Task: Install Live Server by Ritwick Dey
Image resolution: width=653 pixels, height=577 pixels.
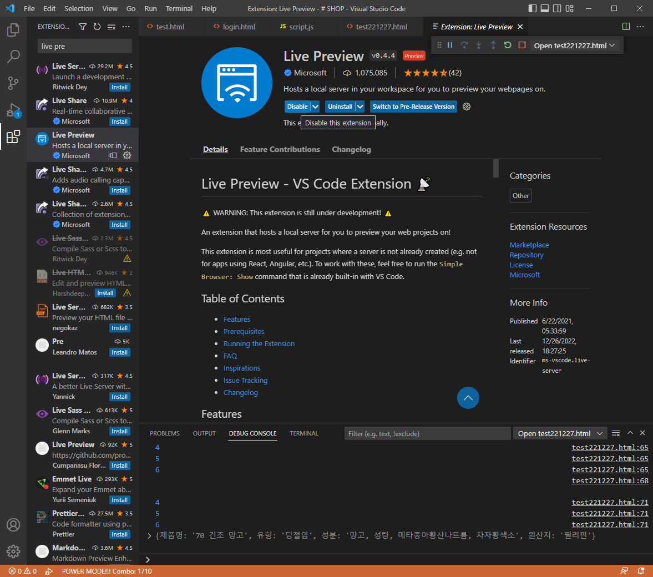Action: (119, 87)
